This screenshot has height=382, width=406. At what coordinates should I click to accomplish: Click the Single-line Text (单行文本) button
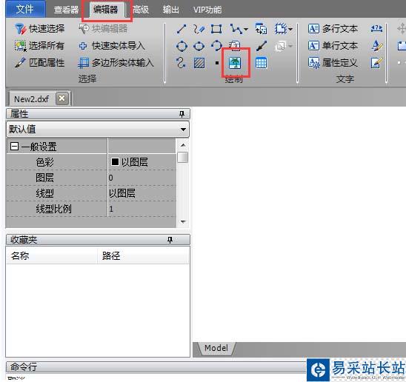333,46
